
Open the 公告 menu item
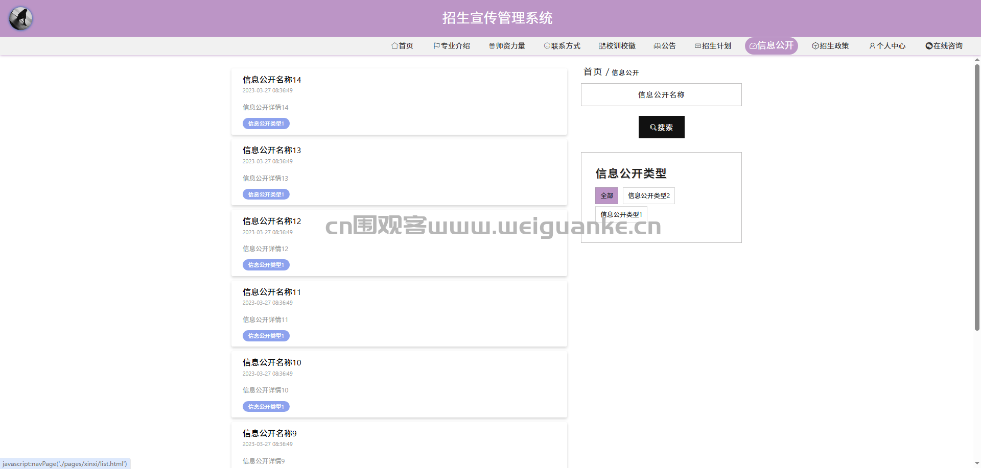pos(665,46)
